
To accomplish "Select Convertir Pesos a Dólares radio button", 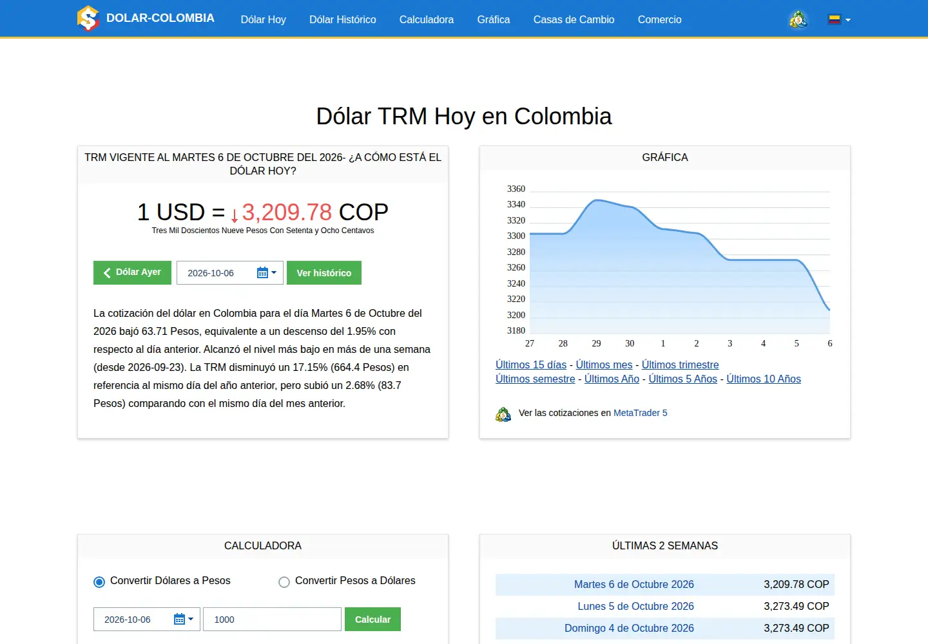I will (x=284, y=582).
